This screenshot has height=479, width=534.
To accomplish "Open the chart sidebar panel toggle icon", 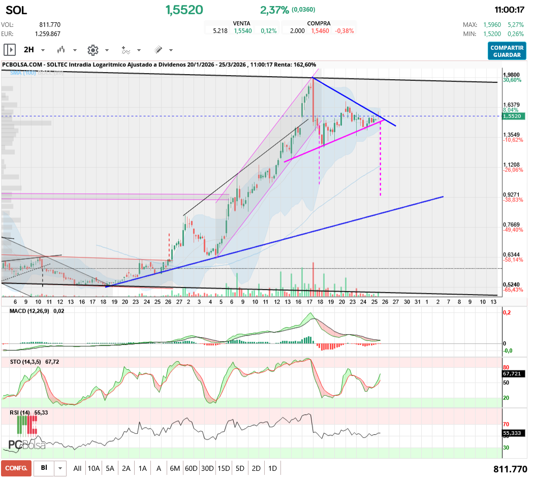I will coord(9,50).
